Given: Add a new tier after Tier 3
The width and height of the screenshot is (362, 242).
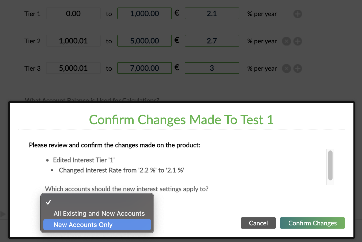Looking at the screenshot, I should [297, 69].
